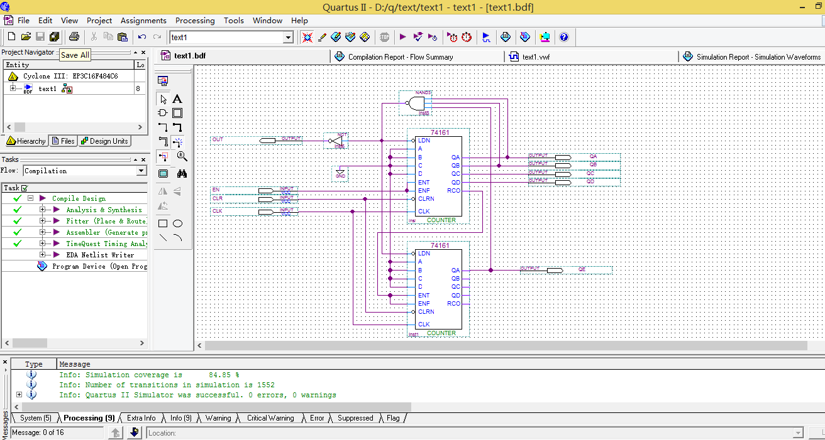Click the Save All toolbar icon
The image size is (825, 440).
[54, 37]
